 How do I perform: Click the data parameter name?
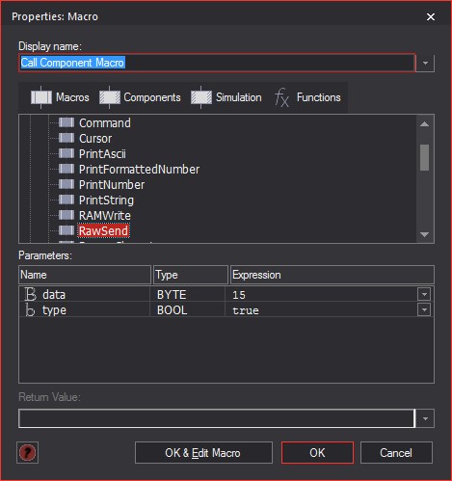click(54, 294)
